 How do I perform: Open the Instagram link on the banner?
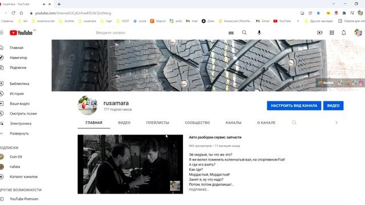361,83
